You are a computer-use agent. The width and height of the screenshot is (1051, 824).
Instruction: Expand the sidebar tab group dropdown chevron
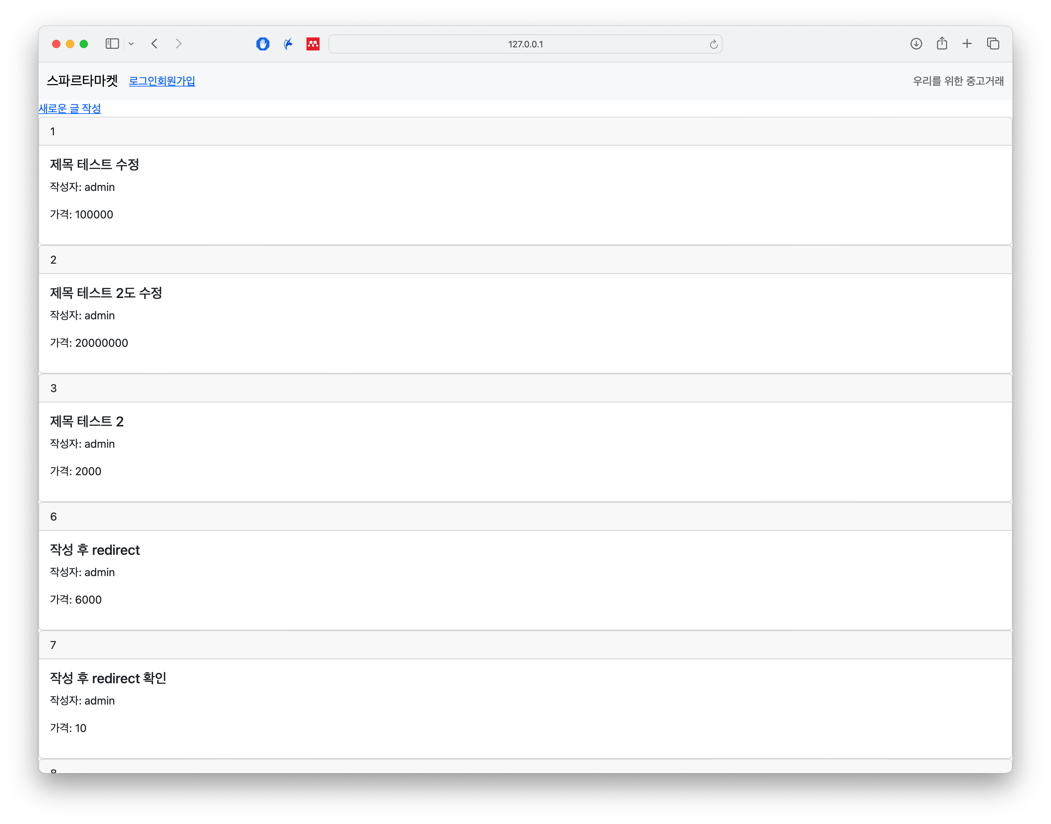tap(131, 44)
